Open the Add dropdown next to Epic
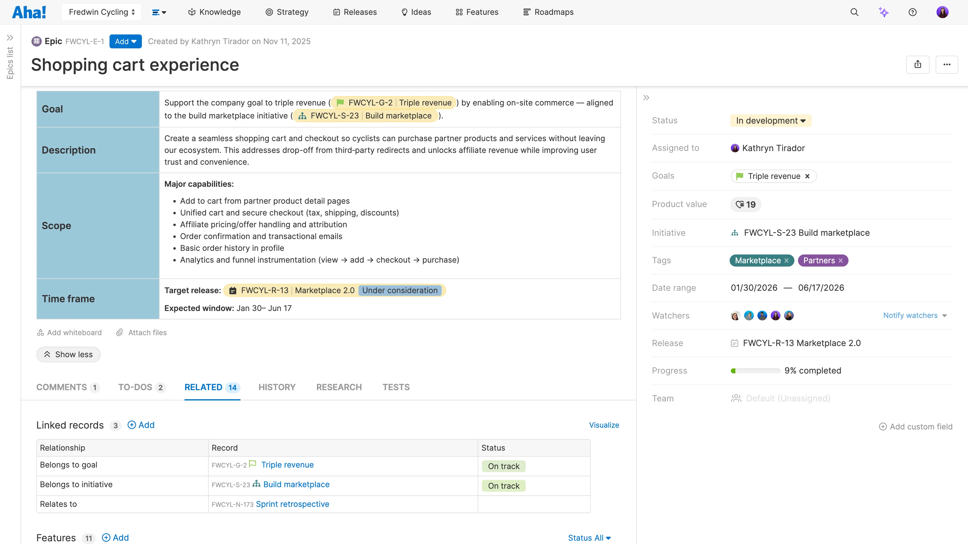Image resolution: width=968 pixels, height=544 pixels. coord(126,41)
